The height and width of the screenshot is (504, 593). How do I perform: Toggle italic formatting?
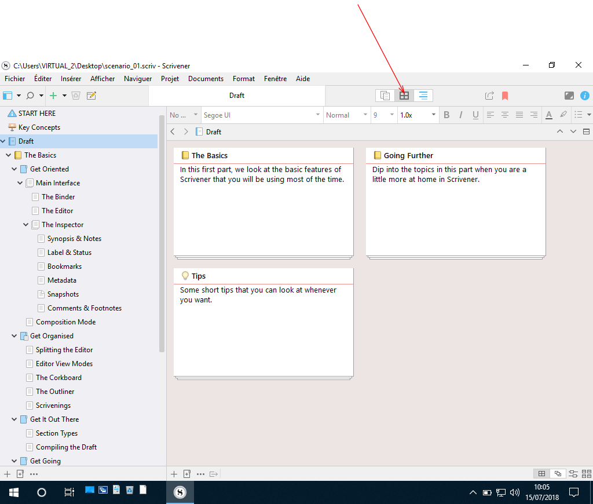tap(460, 115)
